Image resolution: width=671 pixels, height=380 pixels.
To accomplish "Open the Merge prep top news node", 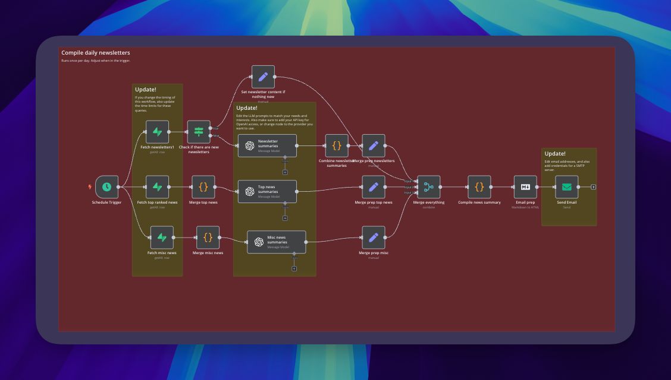I will point(374,187).
